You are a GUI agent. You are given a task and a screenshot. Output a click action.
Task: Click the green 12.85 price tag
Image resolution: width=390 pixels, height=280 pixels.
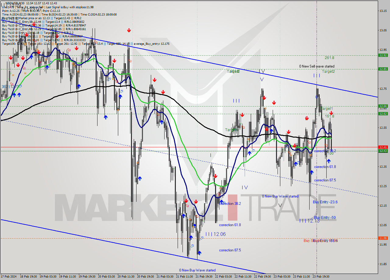tap(383, 69)
